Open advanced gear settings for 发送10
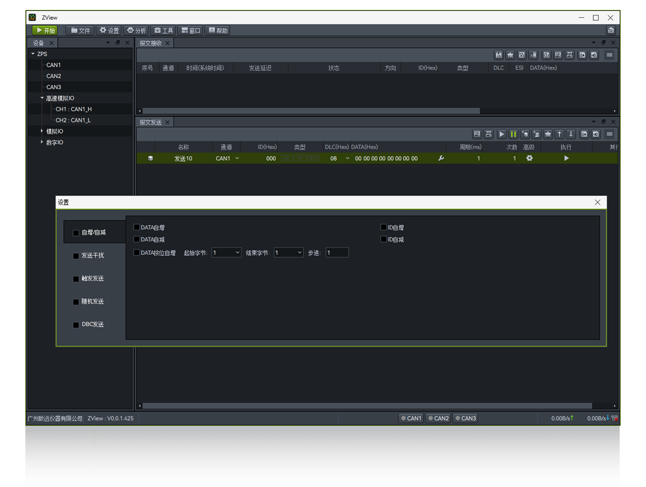Image resolution: width=646 pixels, height=487 pixels. [529, 159]
